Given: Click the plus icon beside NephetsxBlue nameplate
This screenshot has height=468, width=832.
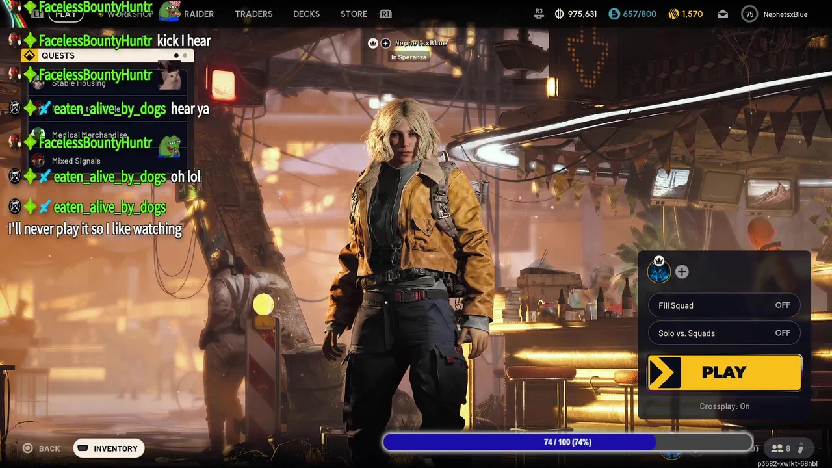Looking at the screenshot, I should 385,43.
